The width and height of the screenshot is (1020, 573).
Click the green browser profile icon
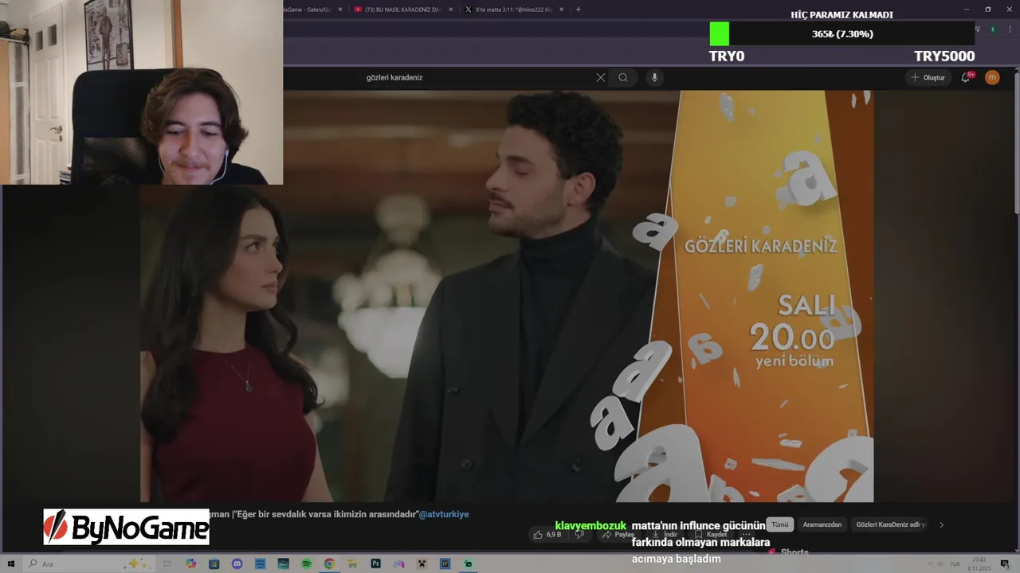tap(993, 29)
